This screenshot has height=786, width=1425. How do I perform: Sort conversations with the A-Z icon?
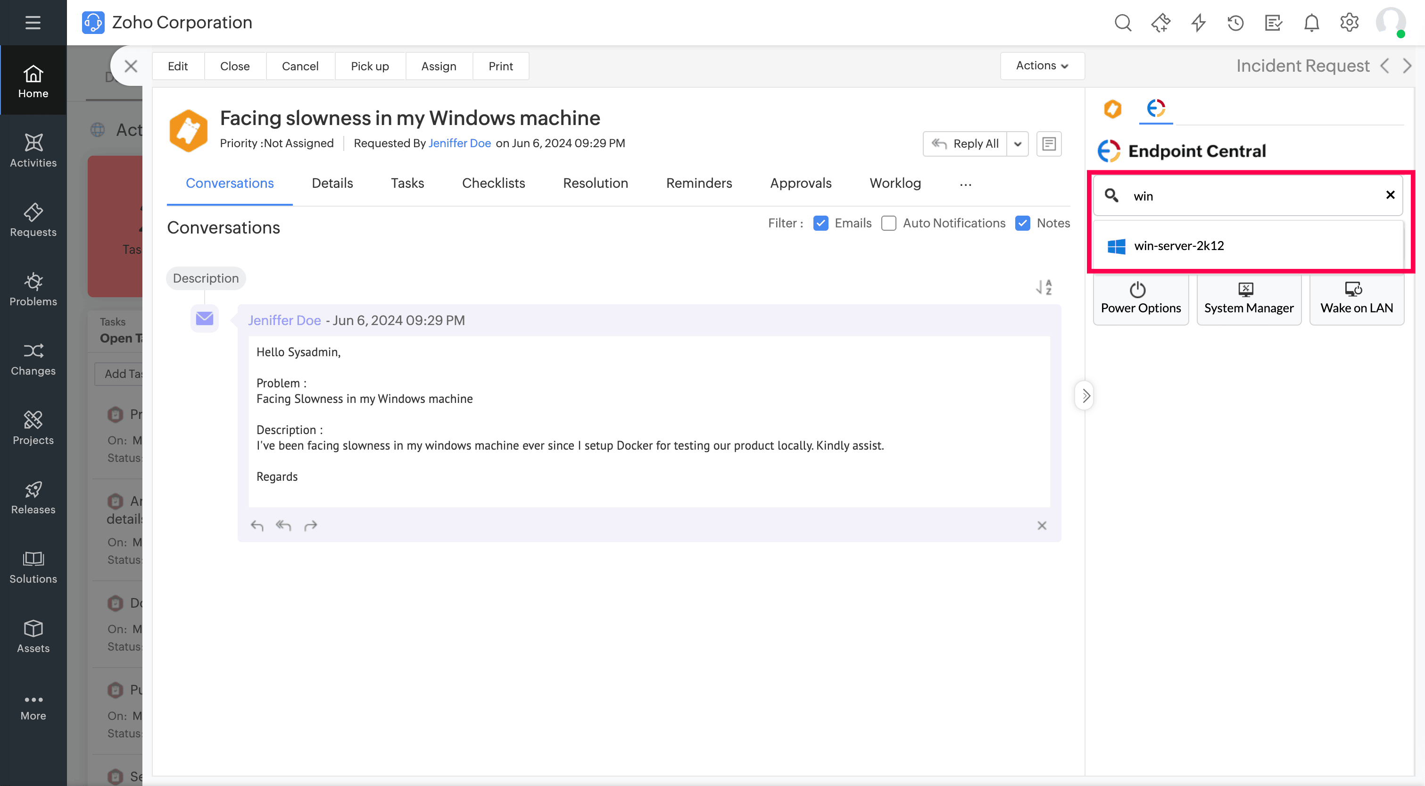pos(1044,287)
